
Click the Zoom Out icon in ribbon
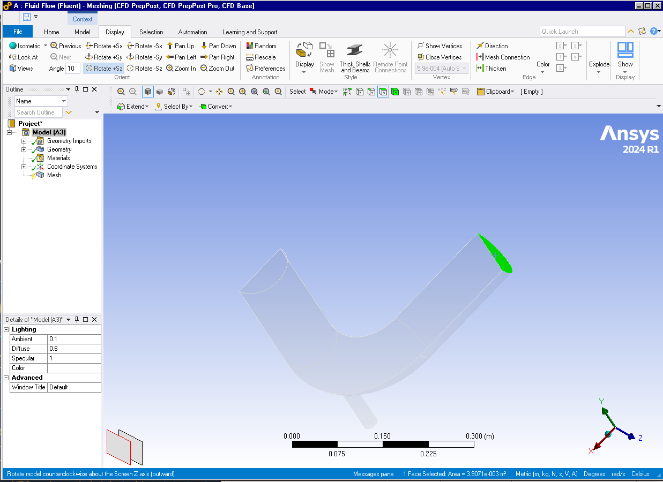click(204, 69)
